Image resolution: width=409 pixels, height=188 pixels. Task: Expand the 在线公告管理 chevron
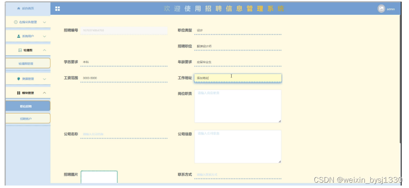44,22
